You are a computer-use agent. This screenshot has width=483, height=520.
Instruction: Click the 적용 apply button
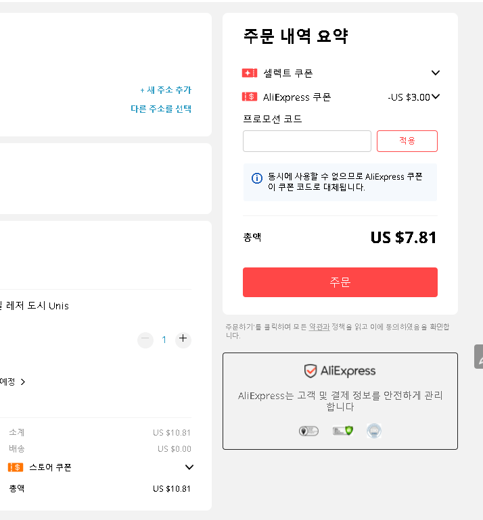tap(407, 141)
